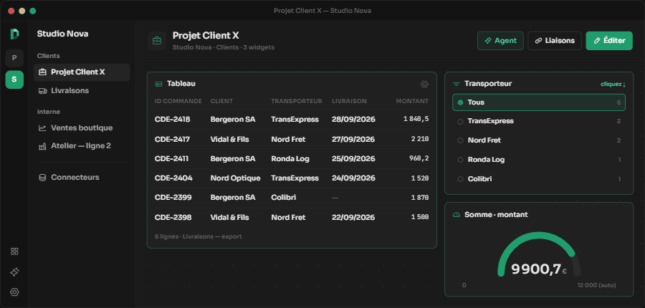The image size is (645, 308).
Task: Click the ID COMMANDE column header
Action: coord(178,101)
